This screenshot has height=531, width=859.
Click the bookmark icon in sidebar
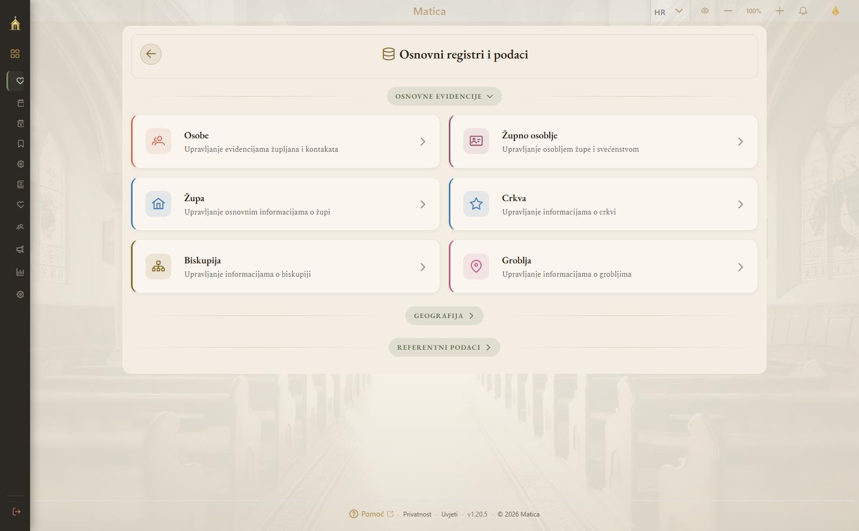tap(20, 144)
